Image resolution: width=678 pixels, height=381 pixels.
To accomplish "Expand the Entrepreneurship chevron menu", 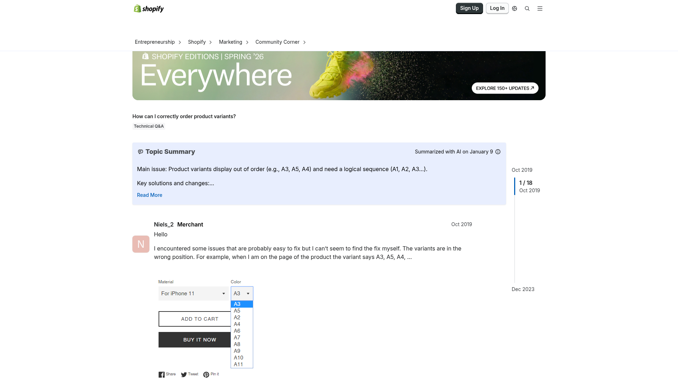I will tap(180, 42).
